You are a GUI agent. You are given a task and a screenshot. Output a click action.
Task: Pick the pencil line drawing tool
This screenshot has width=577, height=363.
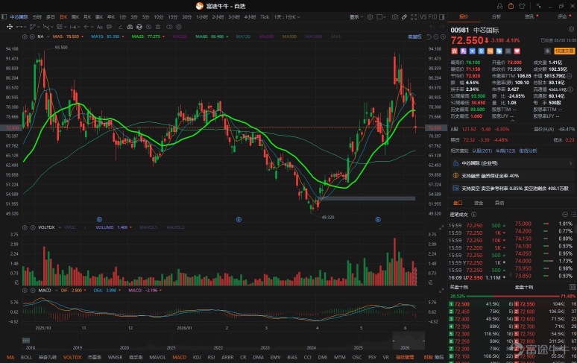coord(120,27)
